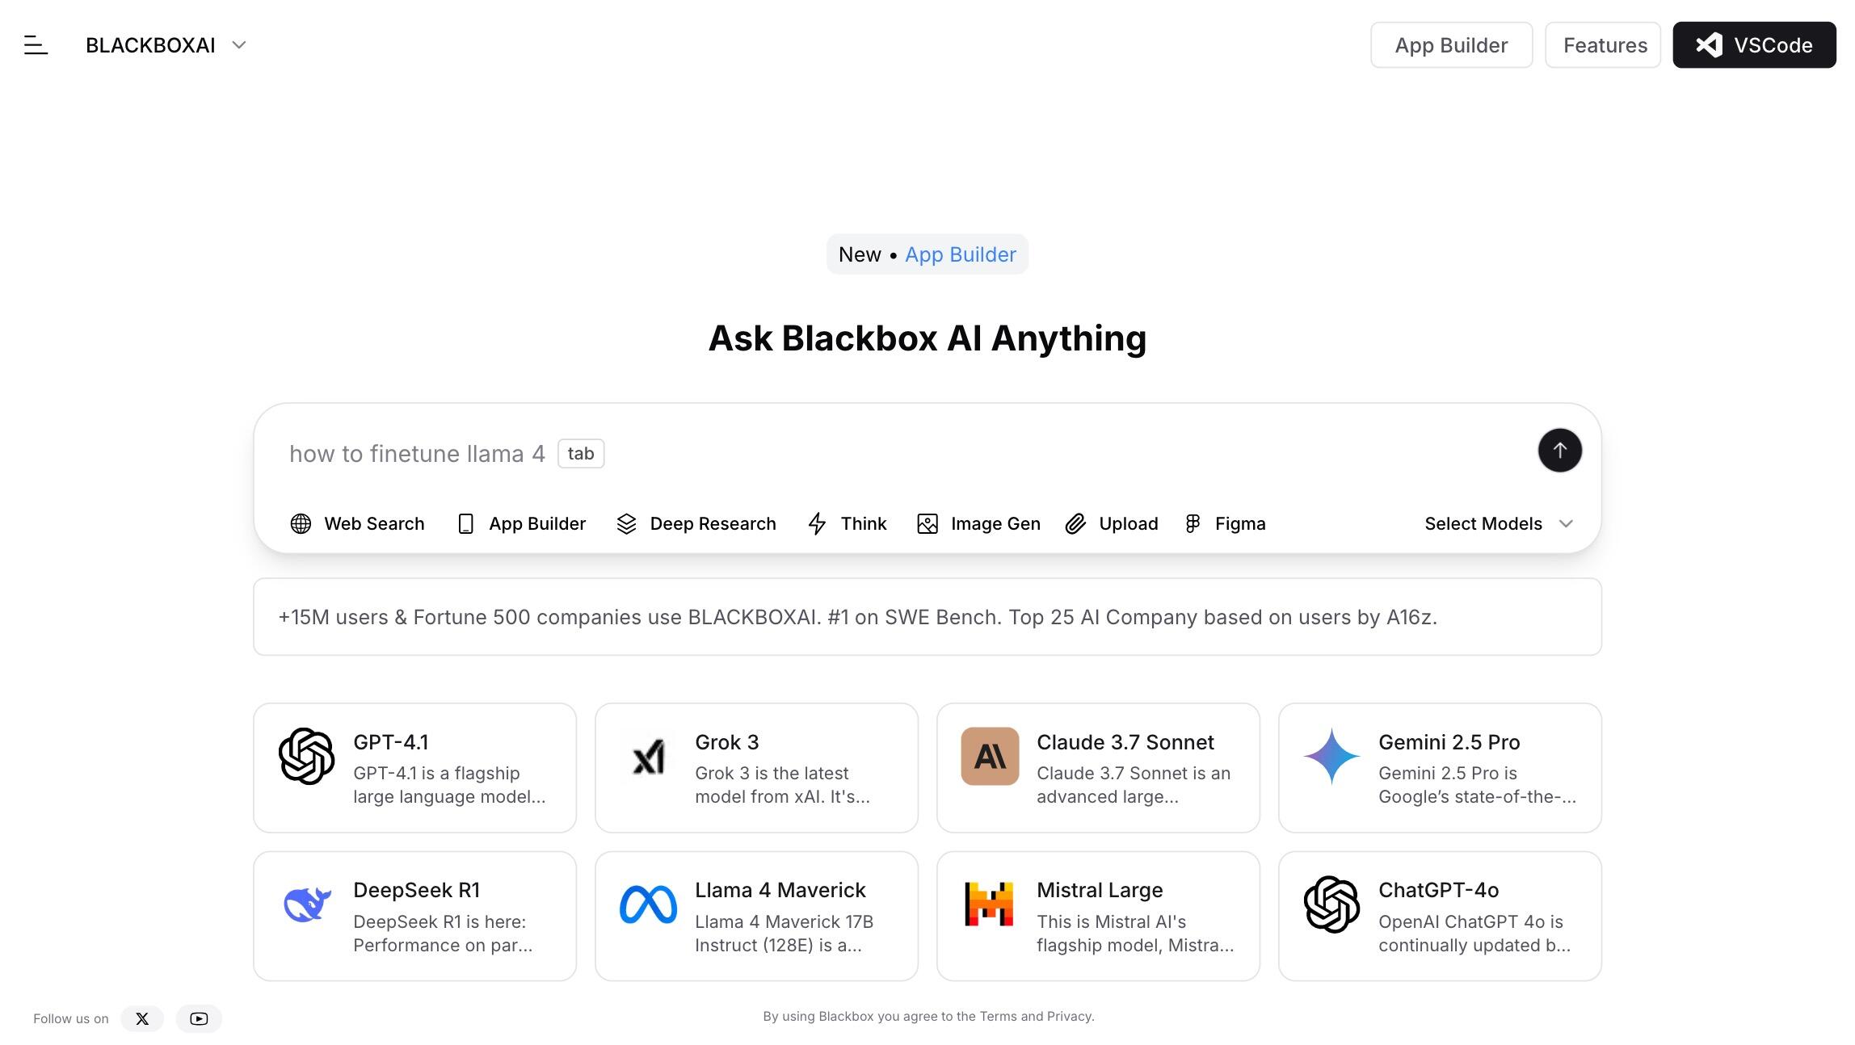Viewport: 1855px width, 1045px height.
Task: Click Grok 3 description text
Action: click(782, 785)
